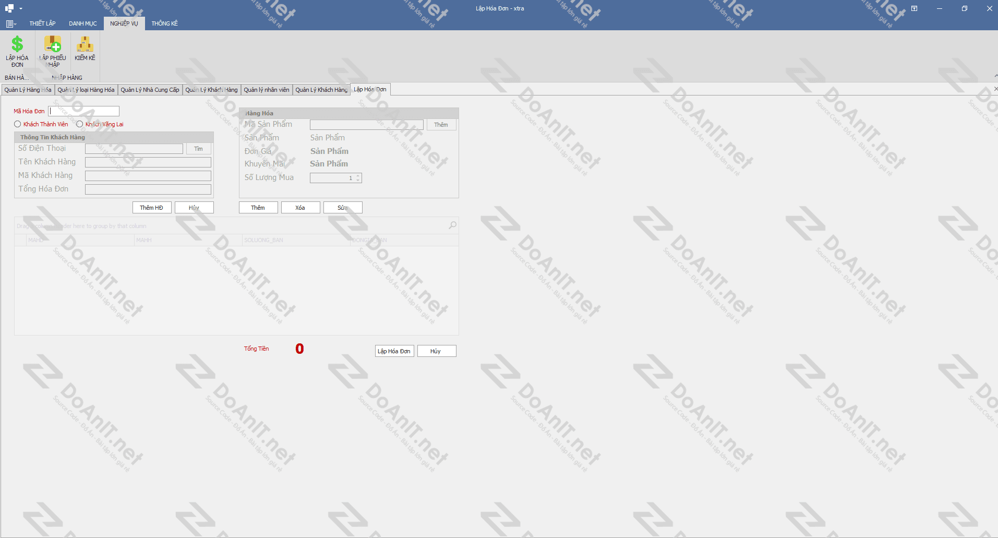Open the Quản Lý Nhà Cung Cấp tab
This screenshot has width=998, height=538.
pos(150,90)
